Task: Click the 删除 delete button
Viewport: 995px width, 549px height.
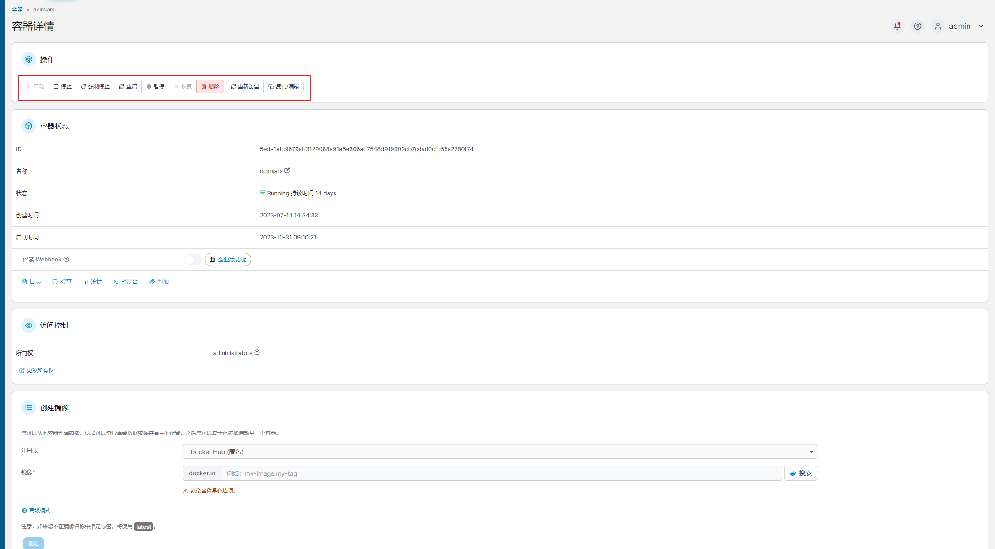Action: (210, 87)
